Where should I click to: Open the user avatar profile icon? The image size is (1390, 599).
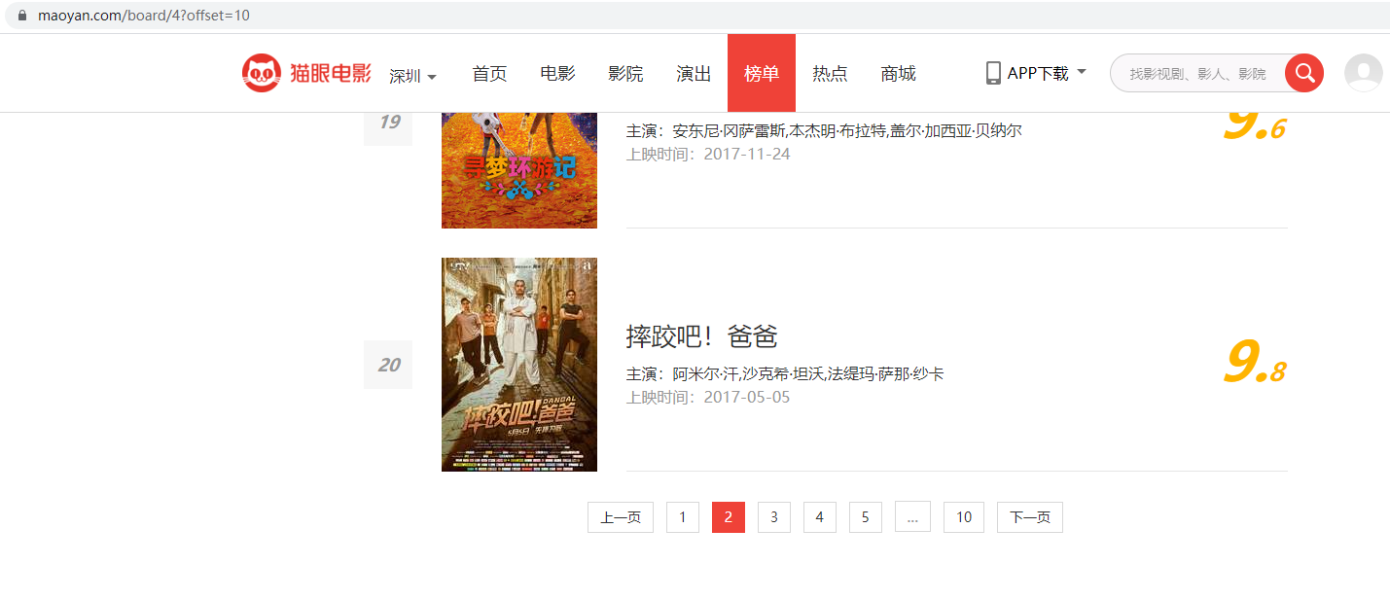(x=1363, y=73)
